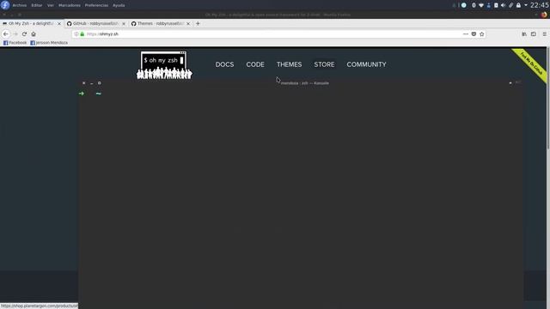Open the tray network icon
550x309 pixels.
[481, 5]
